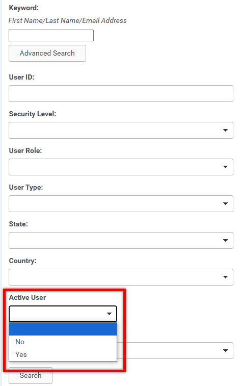Expand the User Role combo box

(121, 167)
